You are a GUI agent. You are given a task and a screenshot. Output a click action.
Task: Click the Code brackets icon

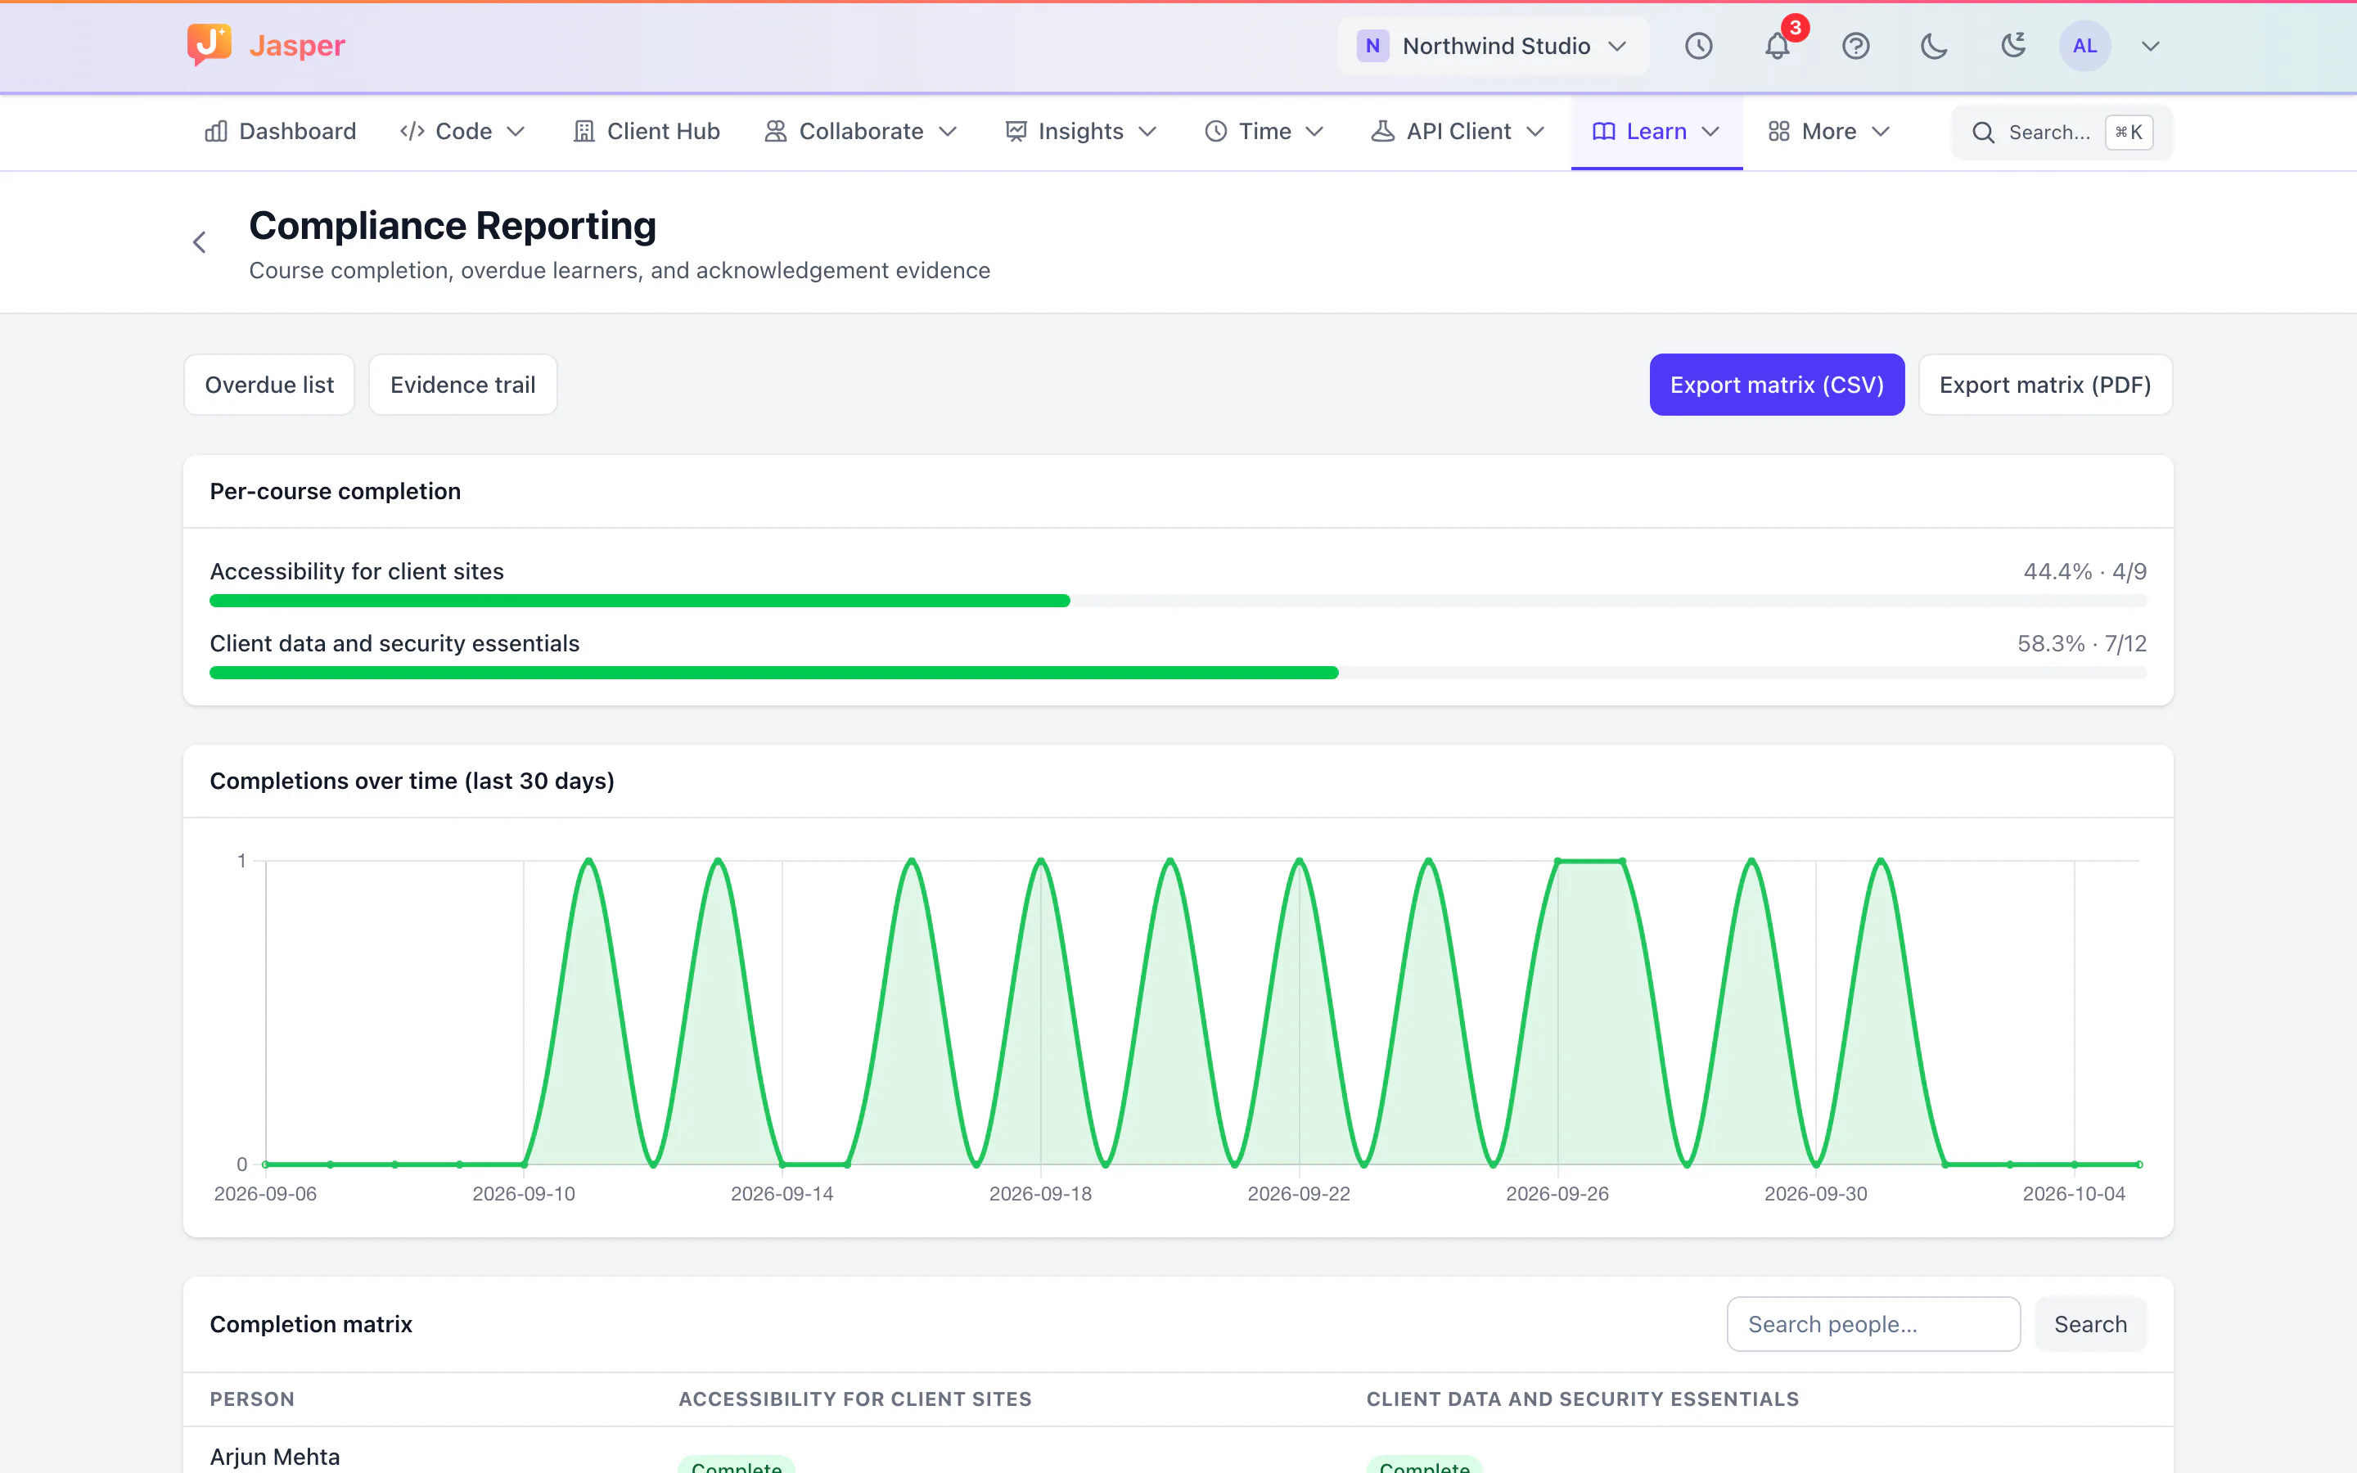pyautogui.click(x=412, y=132)
